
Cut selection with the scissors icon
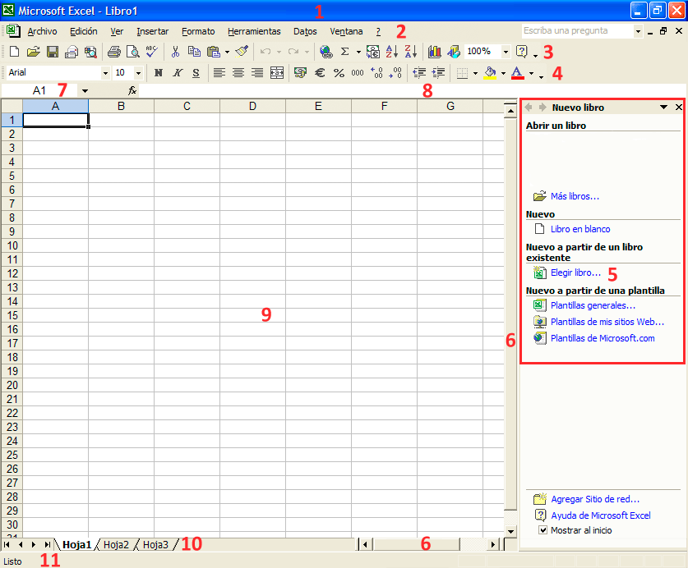coord(176,52)
